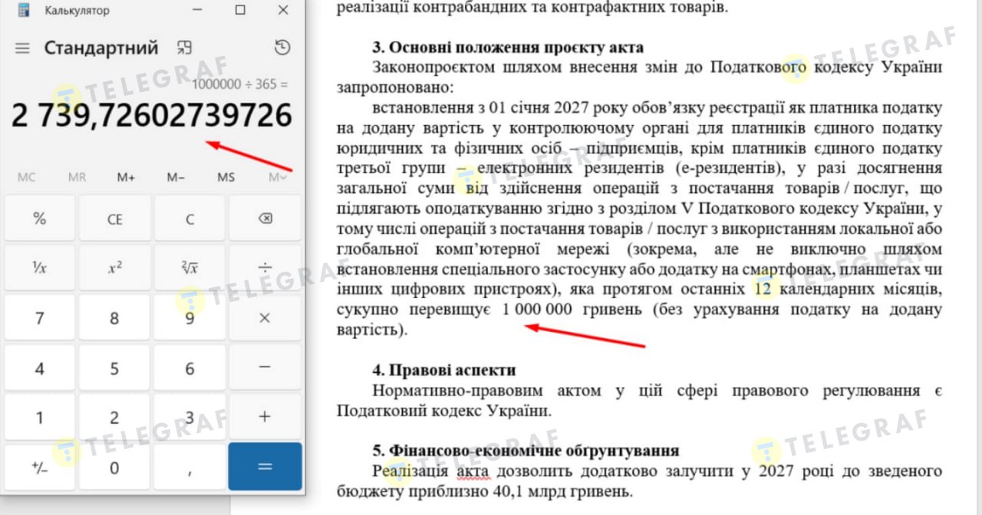Viewport: 982px width, 515px height.
Task: Click the number 5 key
Action: click(x=114, y=369)
